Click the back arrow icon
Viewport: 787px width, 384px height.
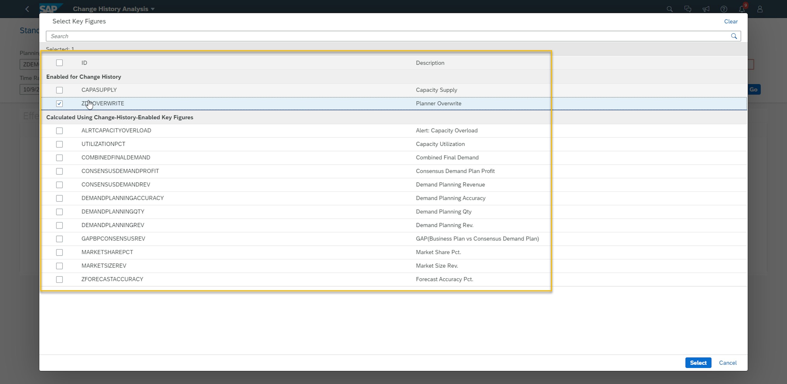click(27, 9)
